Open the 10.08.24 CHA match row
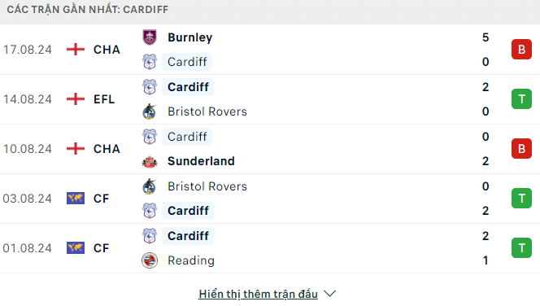 point(270,149)
